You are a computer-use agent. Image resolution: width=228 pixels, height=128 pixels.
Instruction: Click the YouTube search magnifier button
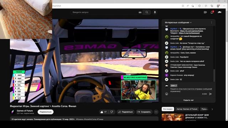pos(147,12)
